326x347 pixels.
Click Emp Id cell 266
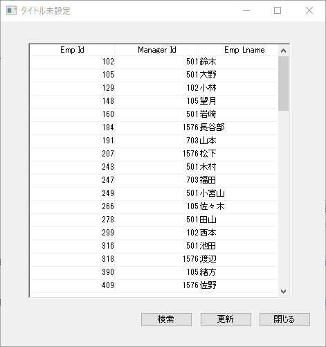pos(72,206)
